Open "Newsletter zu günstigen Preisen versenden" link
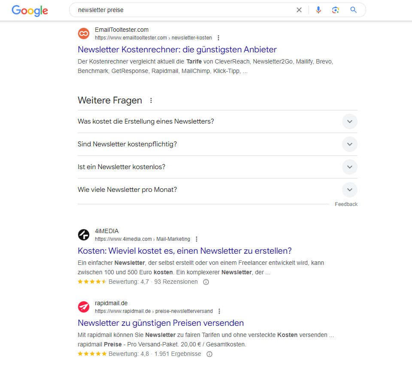 point(161,323)
